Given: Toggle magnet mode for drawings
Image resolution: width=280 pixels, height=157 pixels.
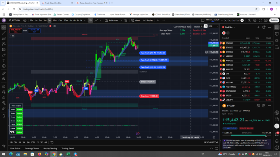Looking at the screenshot, I should tap(4, 86).
